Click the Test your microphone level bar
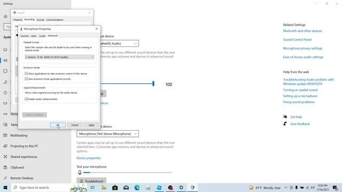 coord(128,172)
